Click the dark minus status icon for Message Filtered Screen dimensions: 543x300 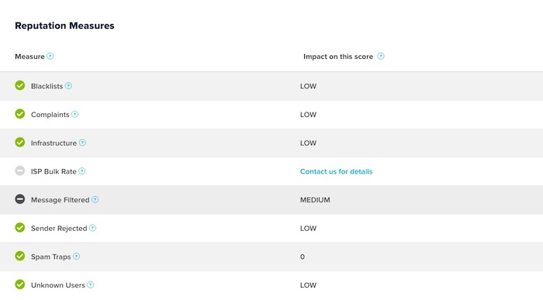pyautogui.click(x=20, y=199)
